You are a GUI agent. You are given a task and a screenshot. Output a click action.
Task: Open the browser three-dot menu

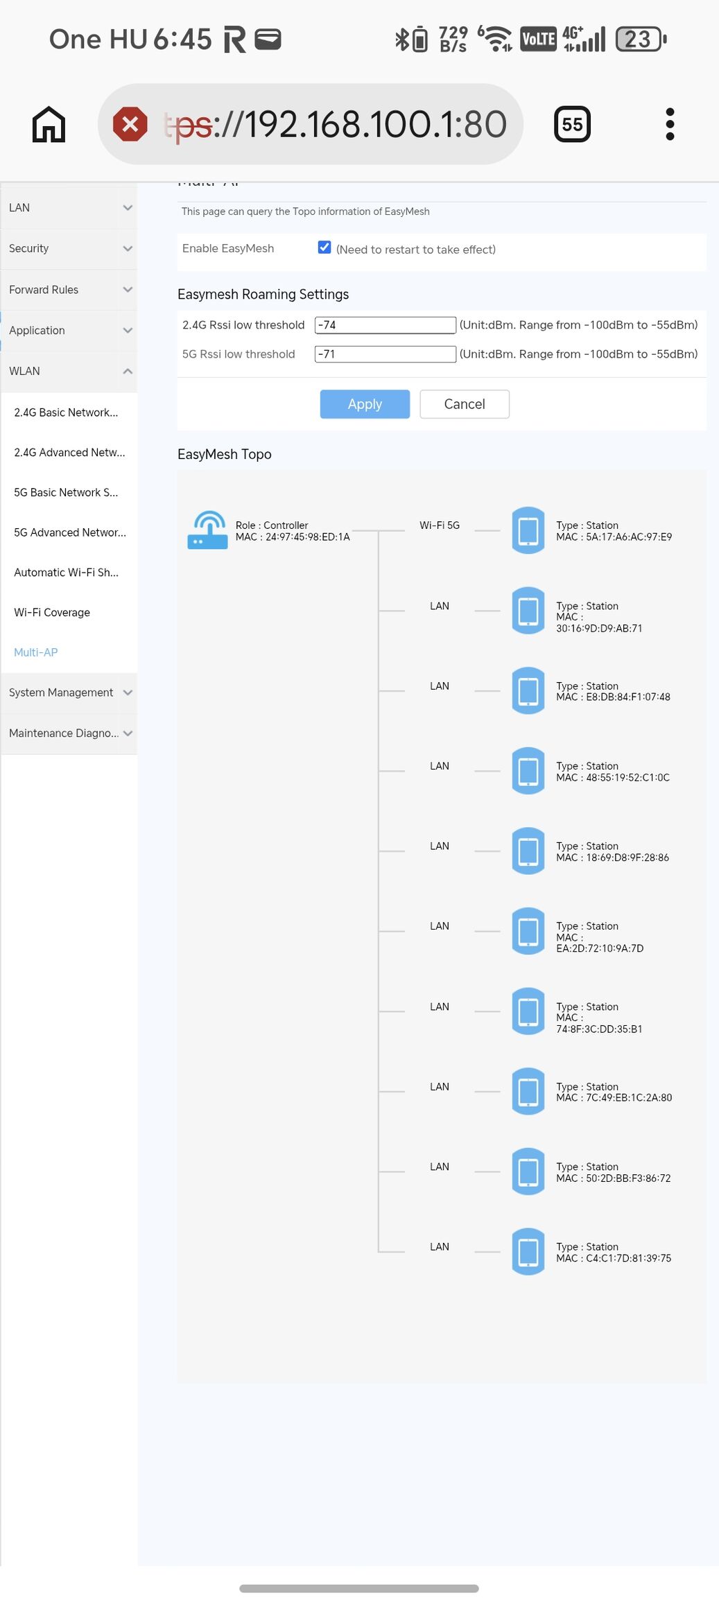point(669,125)
